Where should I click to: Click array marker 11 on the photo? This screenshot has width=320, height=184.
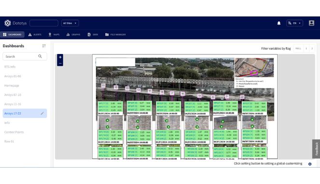pyautogui.click(x=103, y=86)
